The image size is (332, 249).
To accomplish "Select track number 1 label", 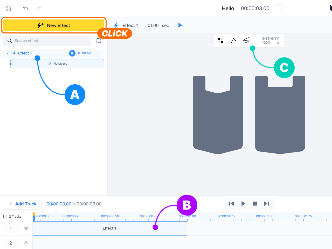I will (x=11, y=229).
